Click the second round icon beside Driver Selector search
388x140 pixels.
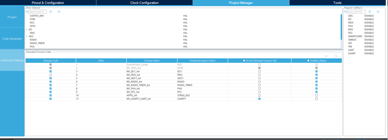[x=59, y=12]
